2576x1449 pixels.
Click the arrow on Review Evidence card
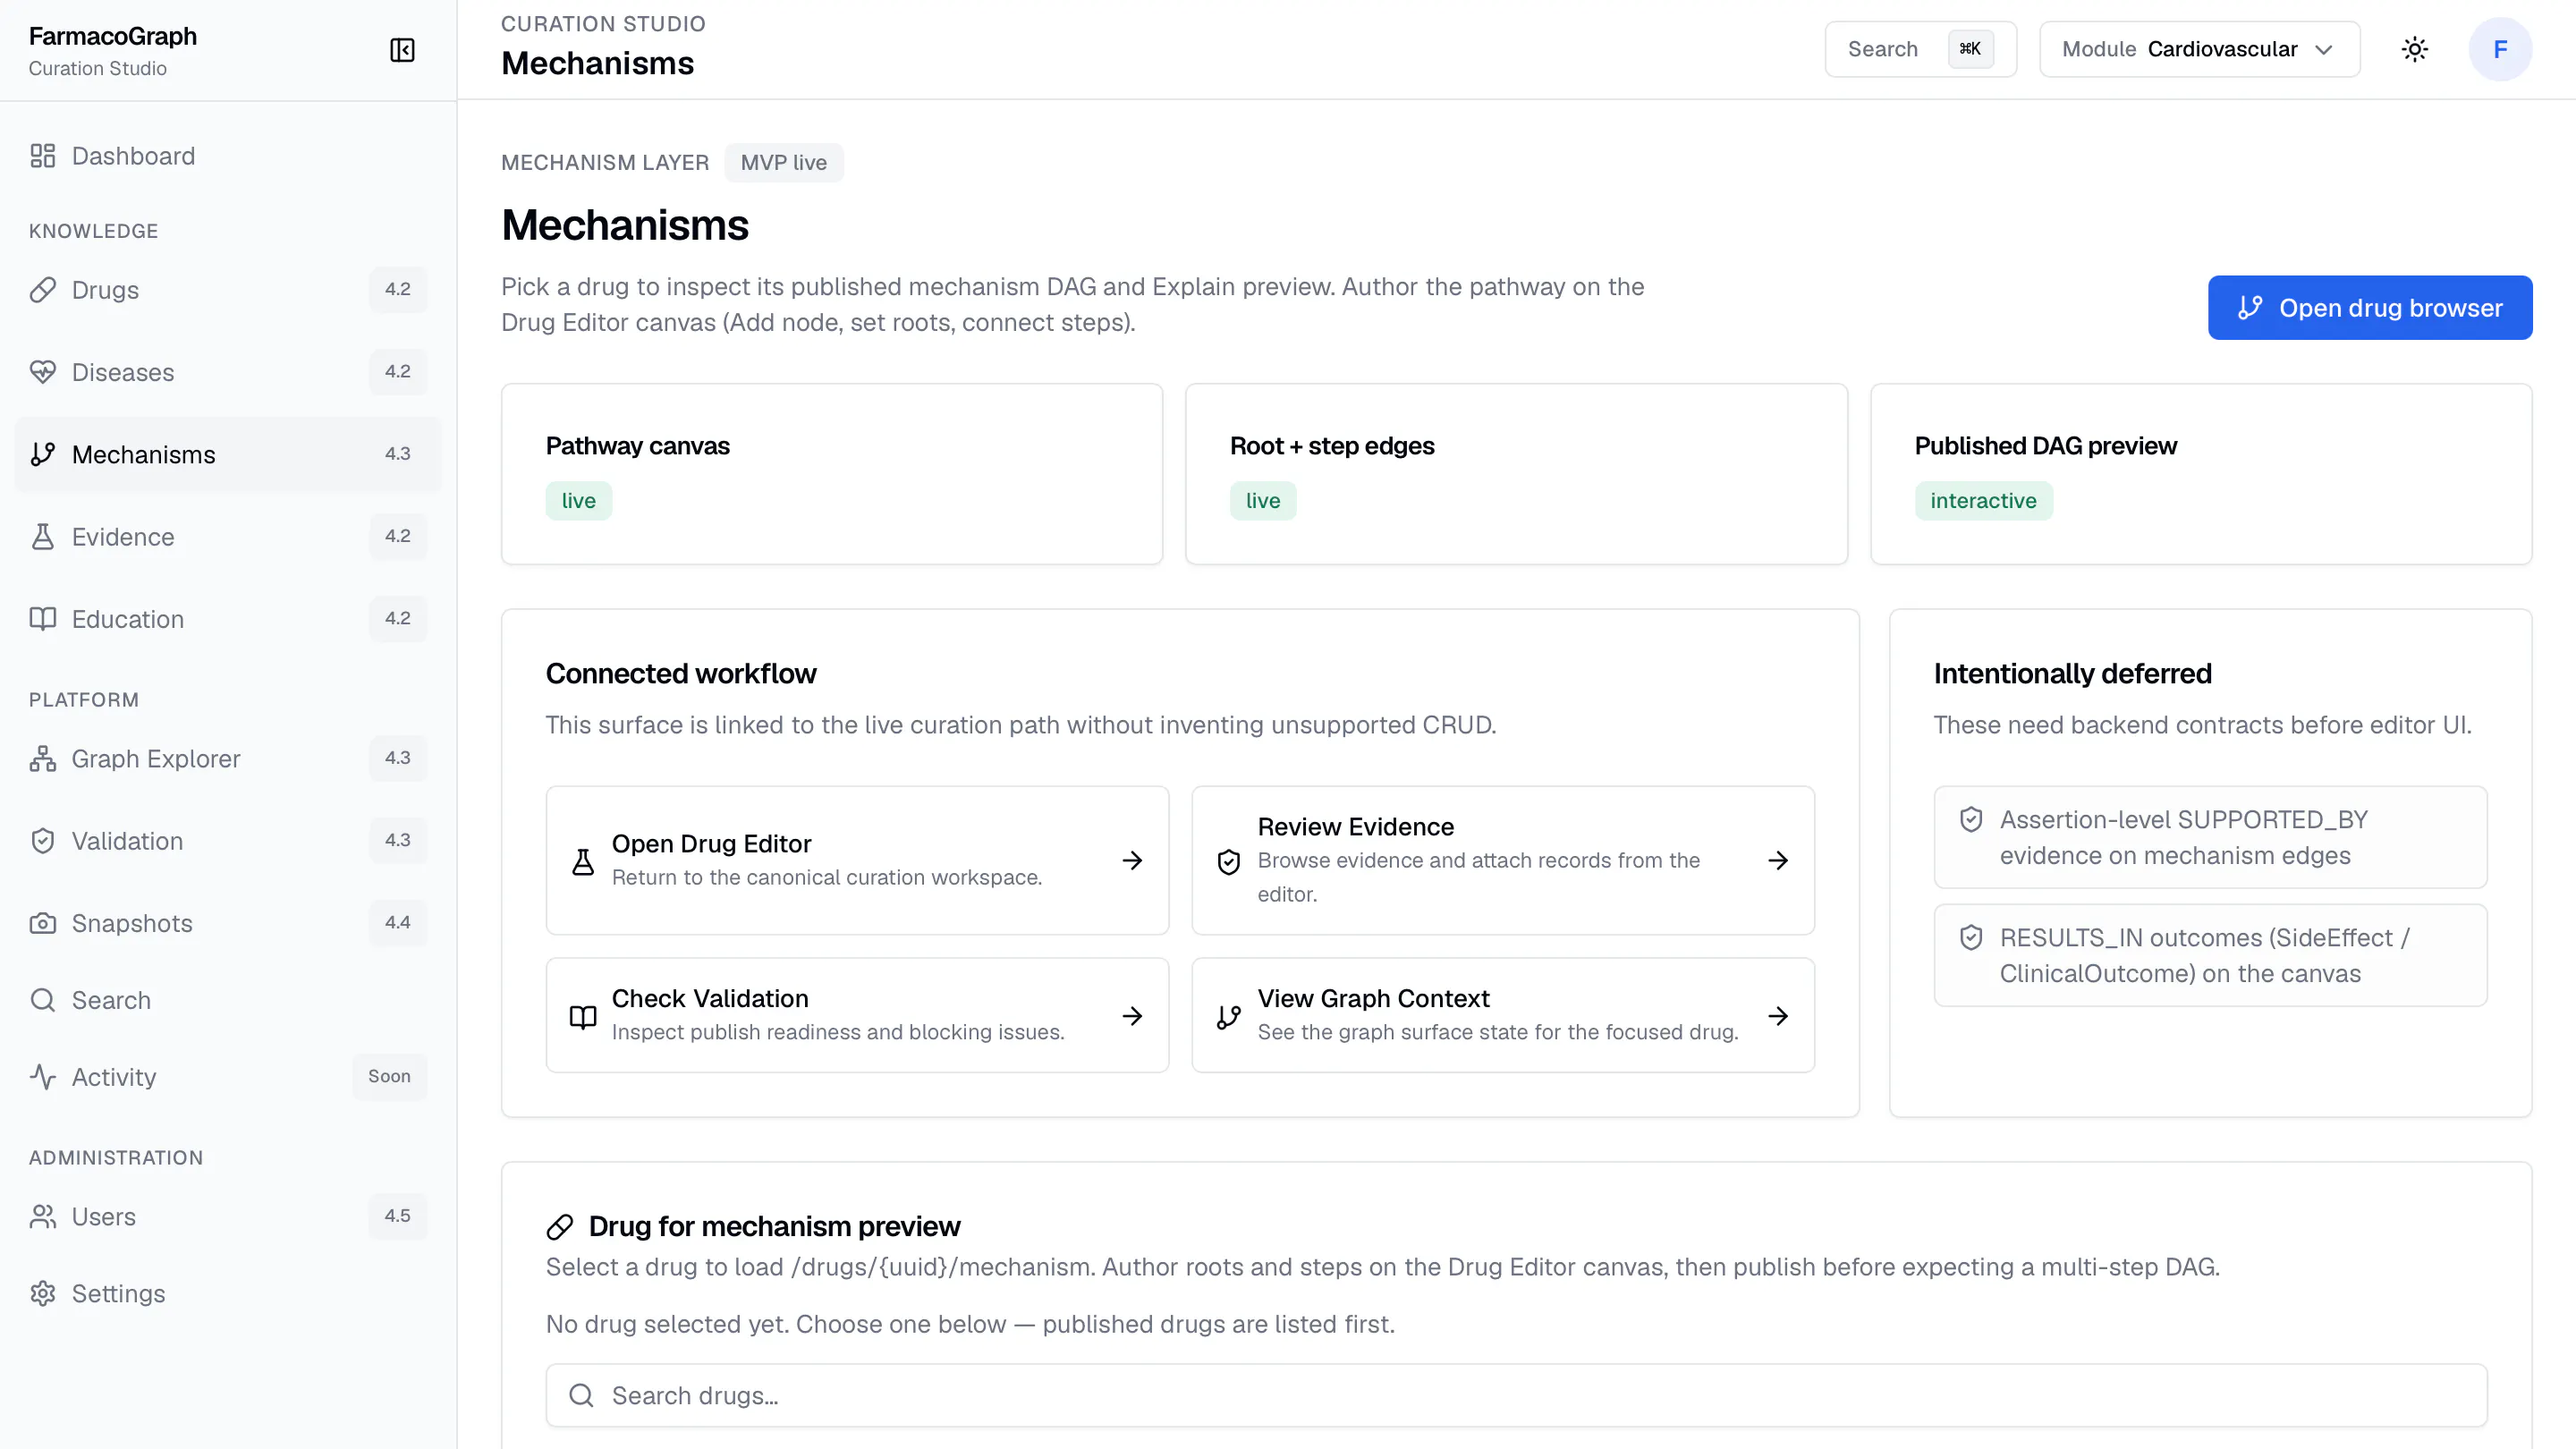point(1778,861)
